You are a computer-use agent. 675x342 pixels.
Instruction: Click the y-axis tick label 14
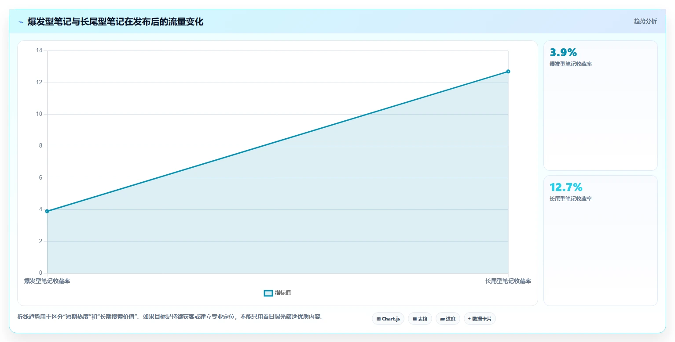pos(39,50)
